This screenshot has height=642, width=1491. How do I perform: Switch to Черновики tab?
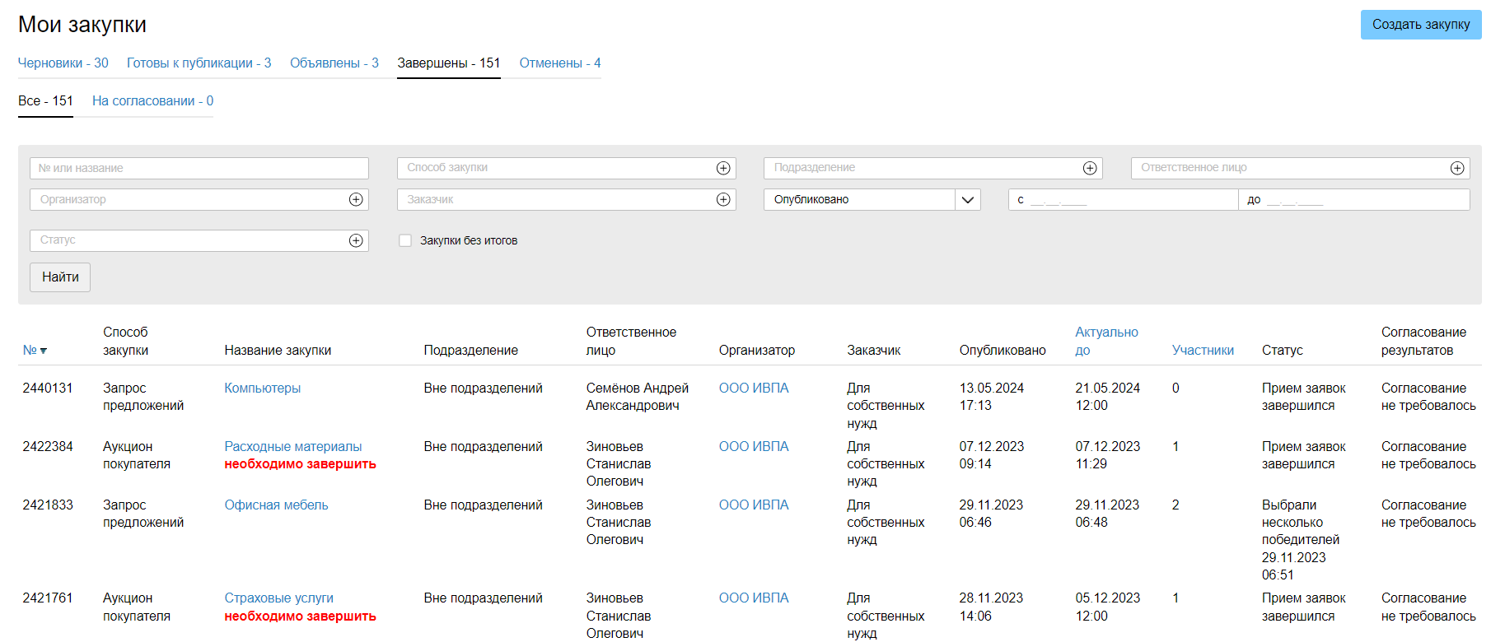coord(63,63)
